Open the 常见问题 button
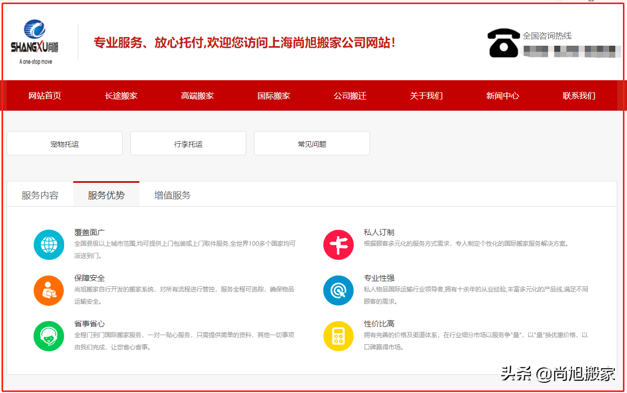Viewport: 627px width, 393px height. coord(312,143)
